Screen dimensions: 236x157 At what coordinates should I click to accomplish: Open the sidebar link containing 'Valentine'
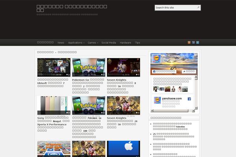[x=172, y=126]
